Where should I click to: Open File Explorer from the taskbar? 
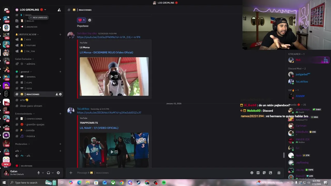[88, 183]
